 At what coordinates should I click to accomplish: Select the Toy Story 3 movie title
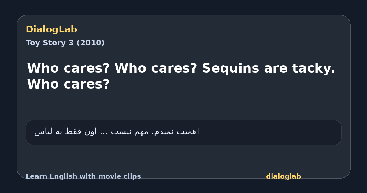point(50,43)
